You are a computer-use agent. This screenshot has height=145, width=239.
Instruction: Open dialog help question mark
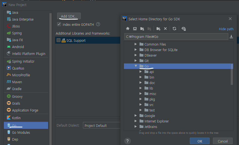127,141
